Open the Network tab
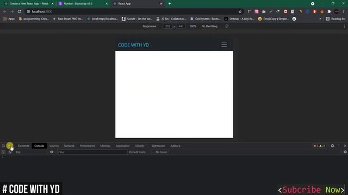 pos(69,146)
